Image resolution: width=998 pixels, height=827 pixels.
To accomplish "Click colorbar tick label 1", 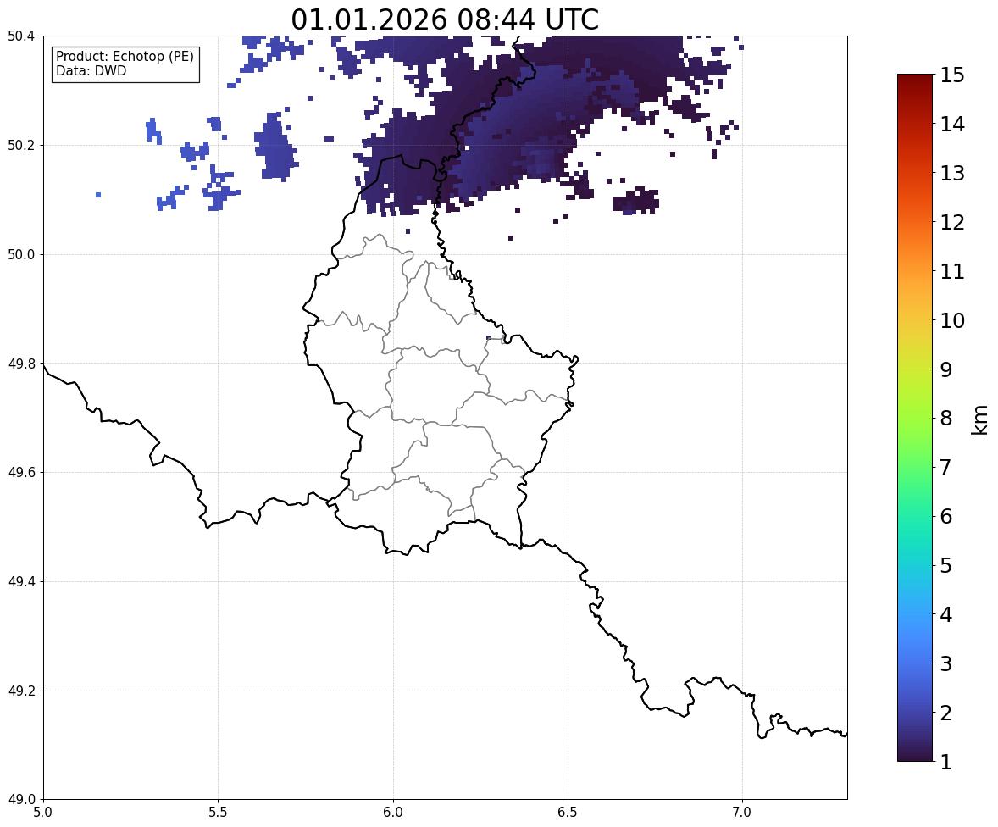I will click(x=946, y=761).
